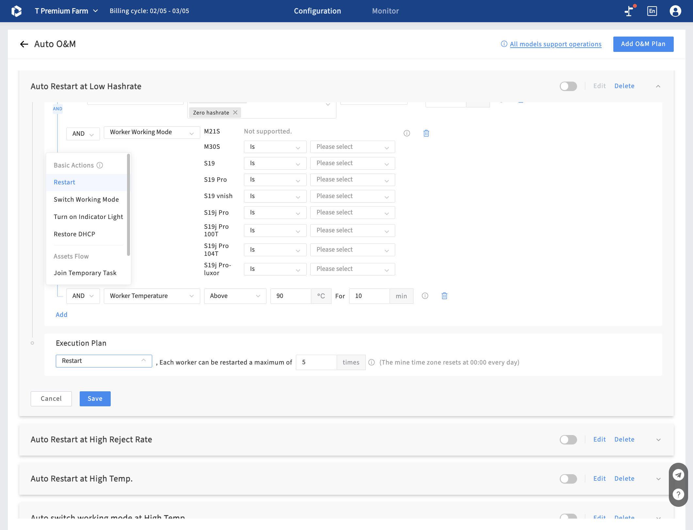Image resolution: width=693 pixels, height=530 pixels.
Task: Choose Restore DHCP from actions list
Action: 86,234
